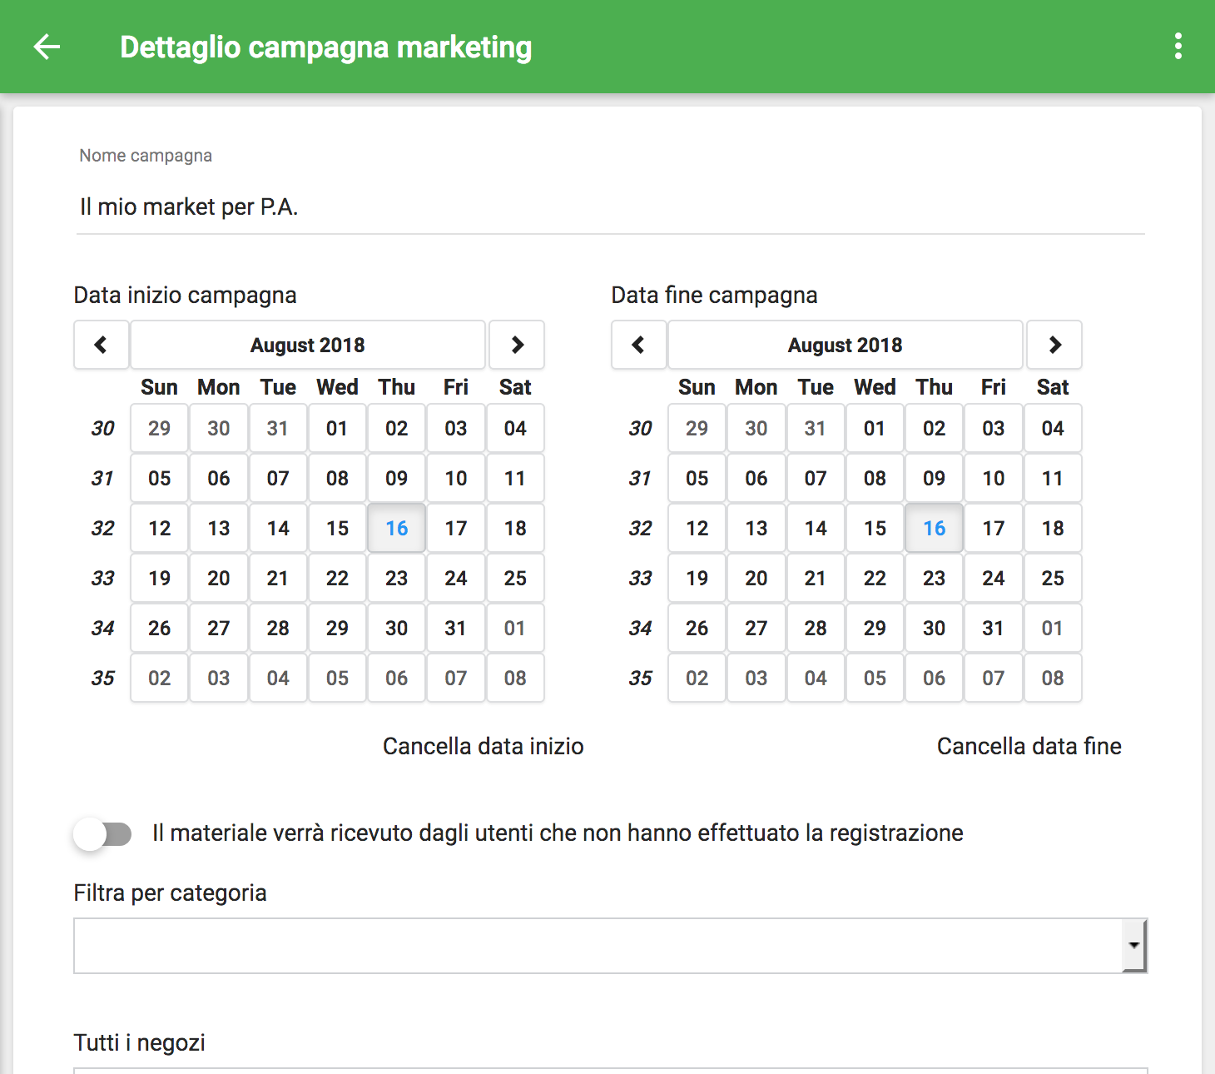Screen dimensions: 1215x1074
Task: Click August 2018 title in start calendar
Action: [308, 345]
